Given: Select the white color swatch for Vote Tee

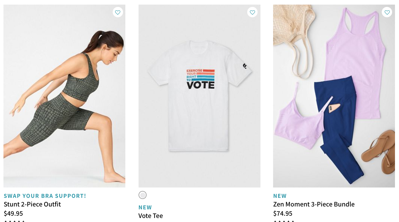Looking at the screenshot, I should tap(143, 195).
